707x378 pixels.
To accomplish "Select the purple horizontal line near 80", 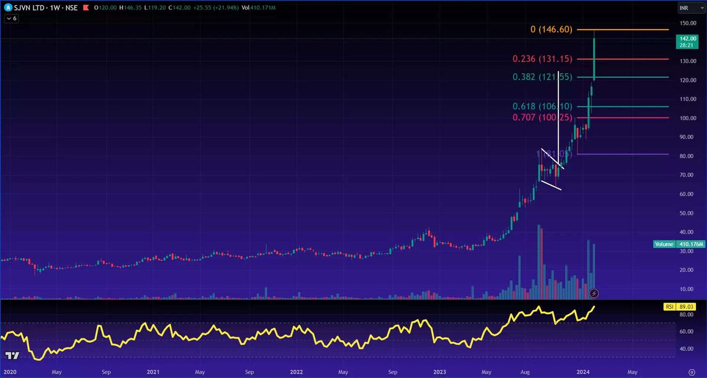I will tap(623, 154).
